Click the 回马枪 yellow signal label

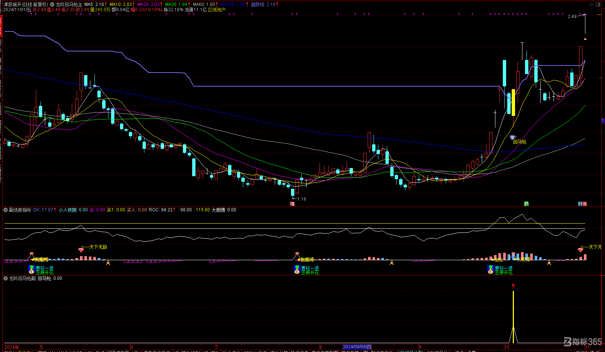[520, 142]
